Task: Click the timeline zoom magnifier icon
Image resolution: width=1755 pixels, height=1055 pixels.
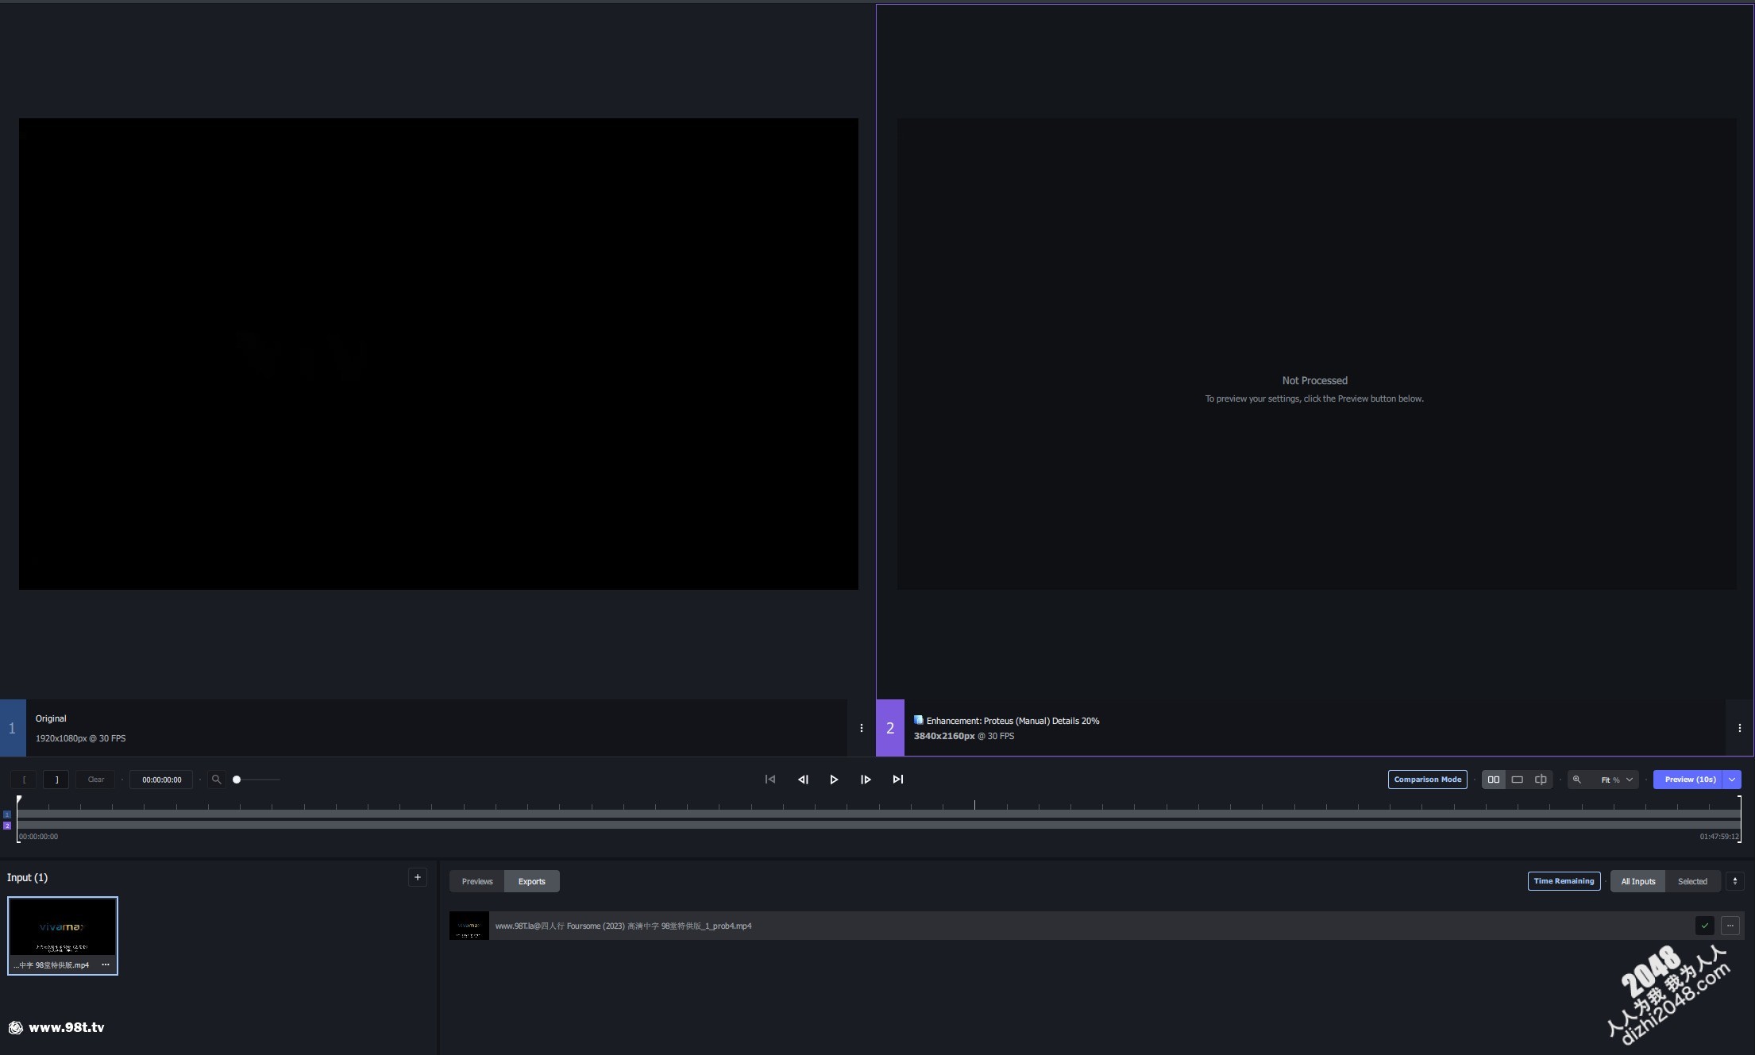Action: pyautogui.click(x=216, y=780)
